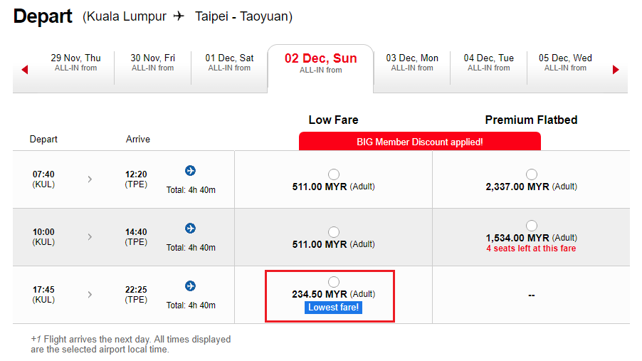
Task: Click plane icon for the 07:40 flight
Action: 190,170
